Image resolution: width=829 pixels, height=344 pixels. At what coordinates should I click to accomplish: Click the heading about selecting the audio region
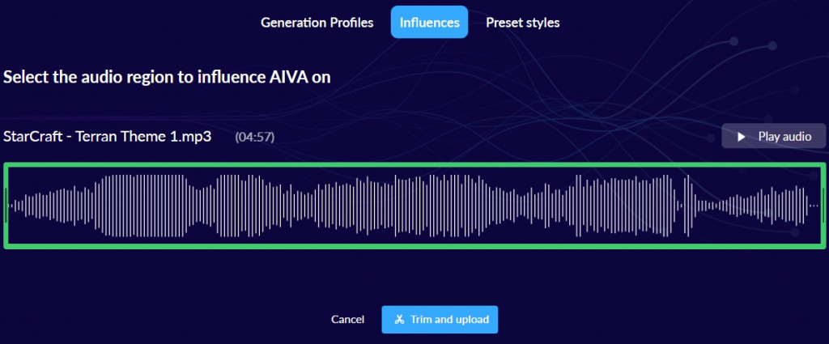(x=167, y=78)
